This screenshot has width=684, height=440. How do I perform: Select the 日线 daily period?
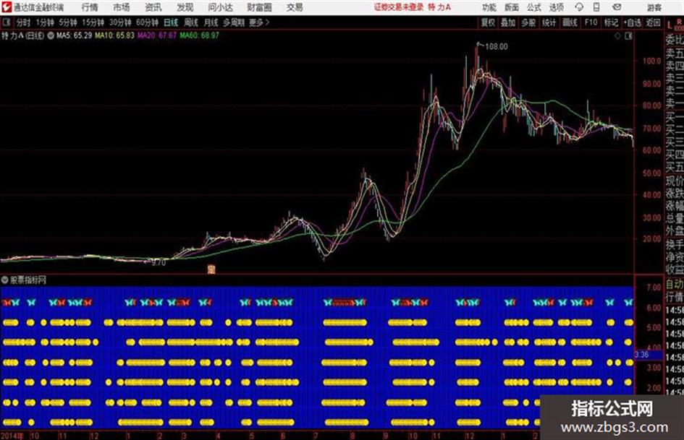tap(171, 22)
